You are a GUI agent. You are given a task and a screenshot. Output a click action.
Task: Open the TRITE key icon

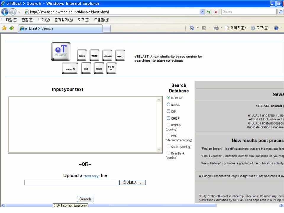pos(94,55)
